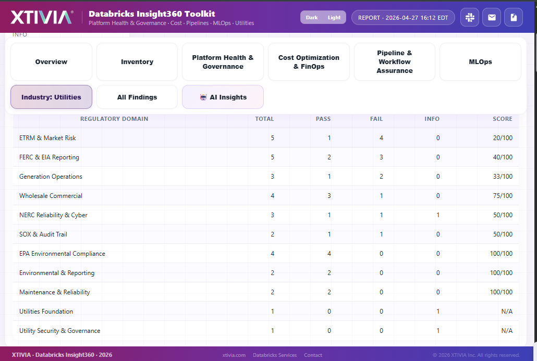The width and height of the screenshot is (537, 361).
Task: Select the Environmental & Reporting row
Action: pyautogui.click(x=266, y=273)
